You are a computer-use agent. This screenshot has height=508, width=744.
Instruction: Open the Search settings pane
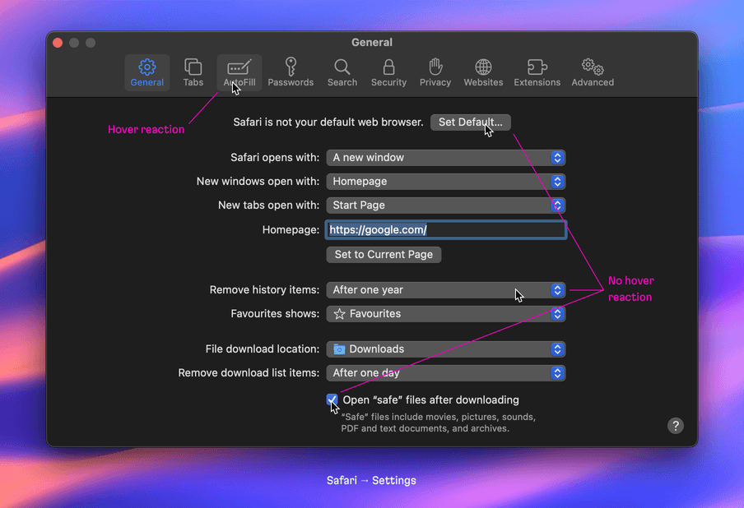point(342,72)
